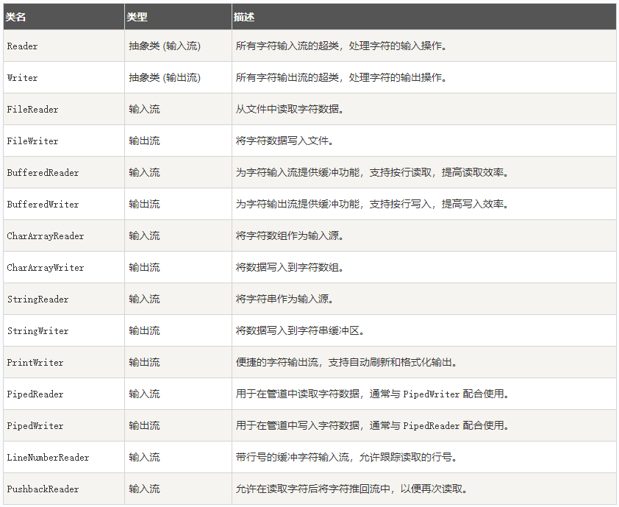Select the BufferedWriter row name
Image resolution: width=619 pixels, height=507 pixels.
click(43, 205)
